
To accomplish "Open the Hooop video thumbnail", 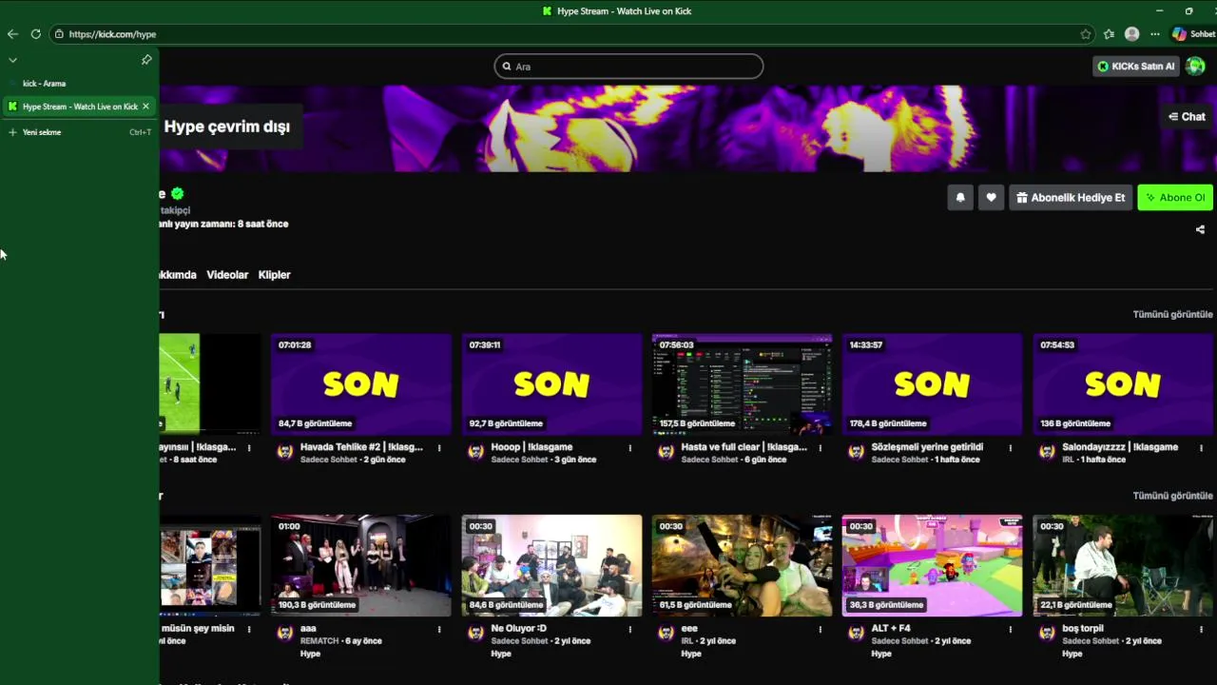I will pyautogui.click(x=551, y=384).
